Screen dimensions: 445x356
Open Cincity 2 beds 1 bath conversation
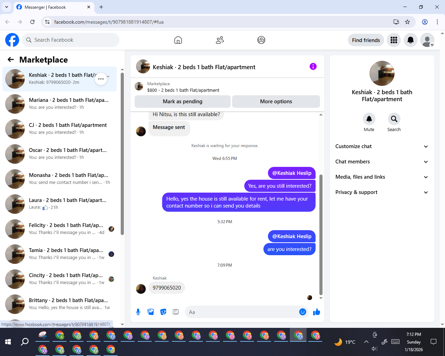coord(60,279)
